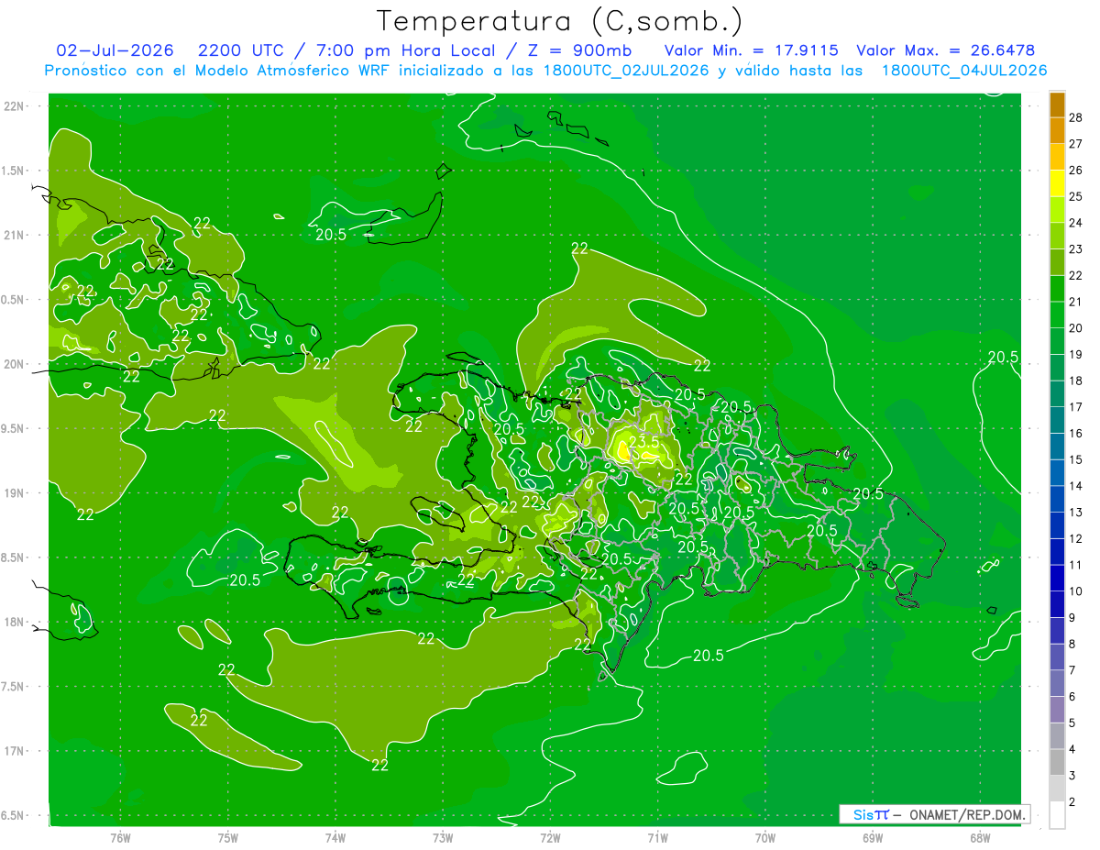Click the '21N' latitude axis label

pyautogui.click(x=15, y=235)
